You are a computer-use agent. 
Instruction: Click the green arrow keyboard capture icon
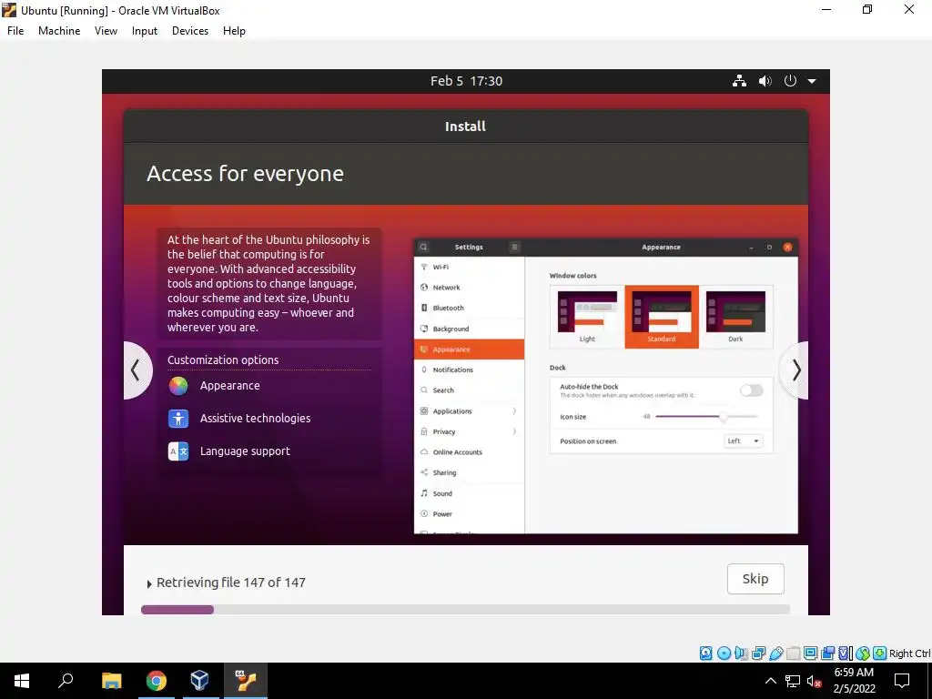pos(880,653)
